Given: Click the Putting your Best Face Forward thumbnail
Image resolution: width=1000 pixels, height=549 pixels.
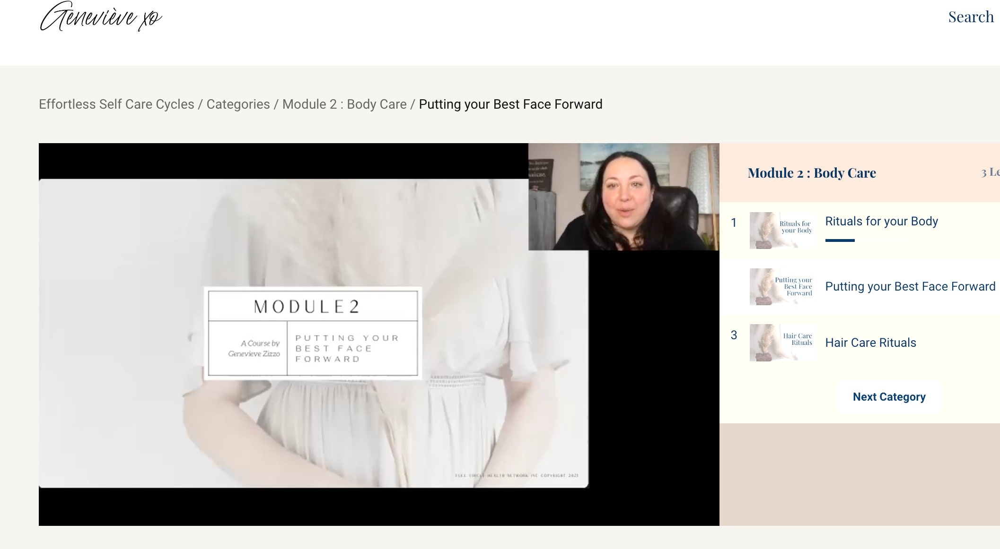Looking at the screenshot, I should 782,286.
